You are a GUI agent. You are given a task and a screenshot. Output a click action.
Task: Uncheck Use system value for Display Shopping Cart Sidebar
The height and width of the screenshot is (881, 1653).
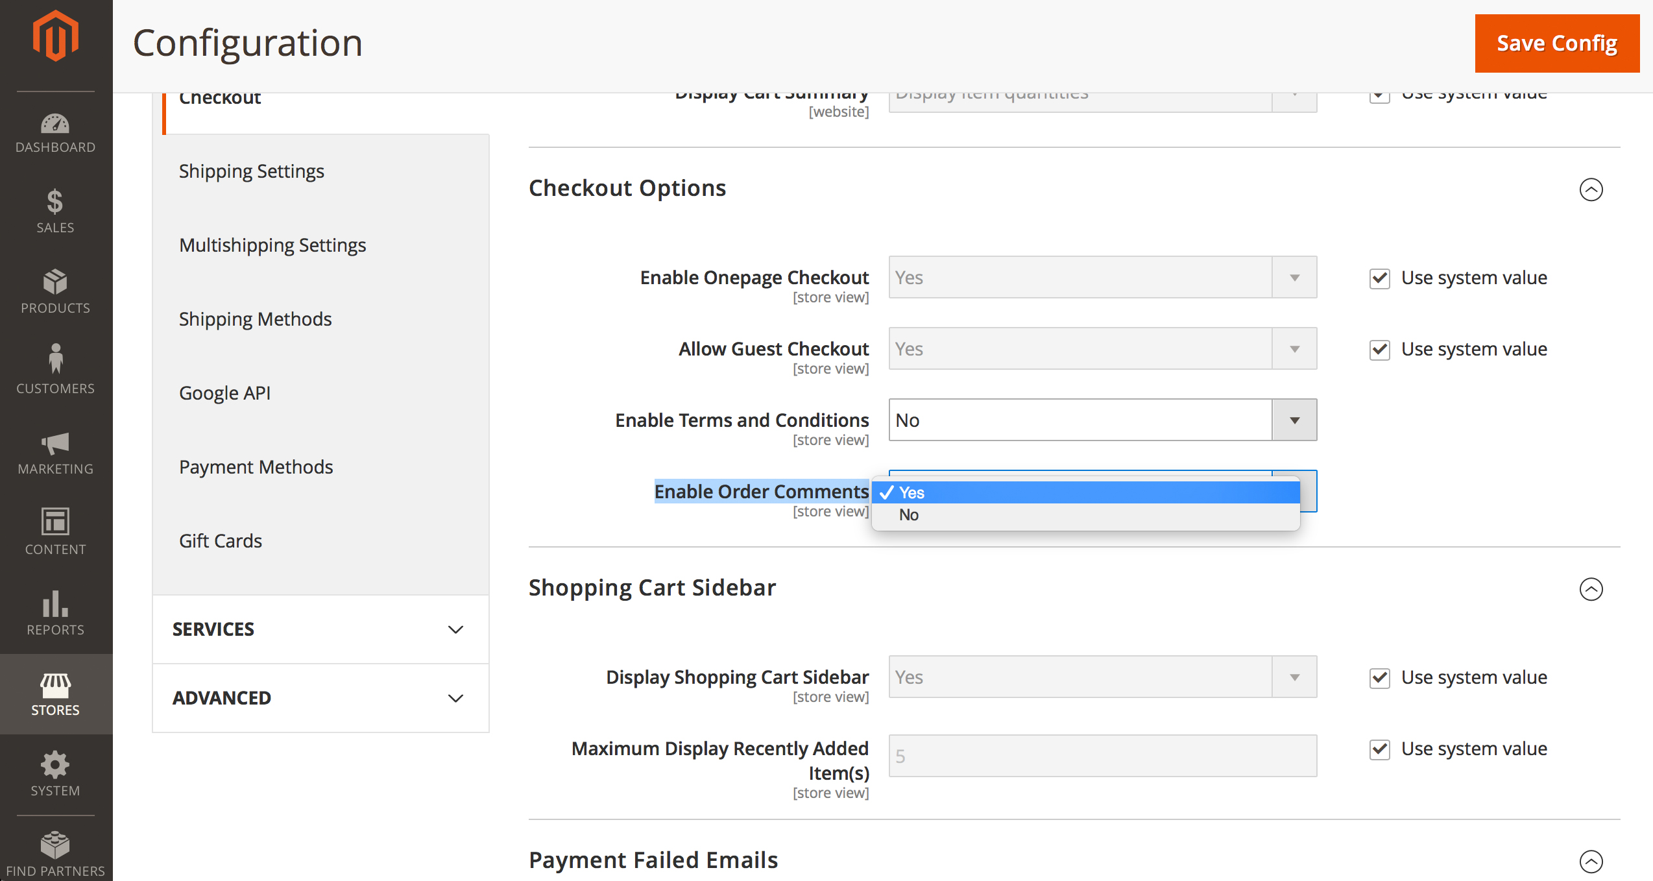point(1380,678)
